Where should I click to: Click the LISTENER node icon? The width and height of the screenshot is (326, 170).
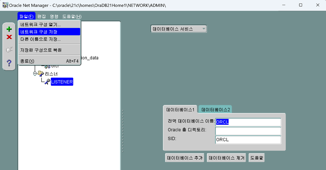point(47,82)
